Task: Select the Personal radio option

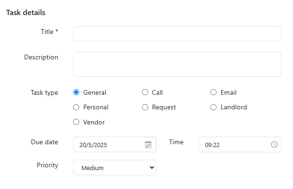Action: pyautogui.click(x=76, y=107)
